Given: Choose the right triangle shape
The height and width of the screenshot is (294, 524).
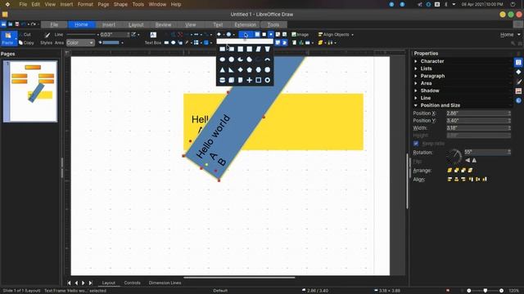Looking at the screenshot, I should (x=231, y=69).
